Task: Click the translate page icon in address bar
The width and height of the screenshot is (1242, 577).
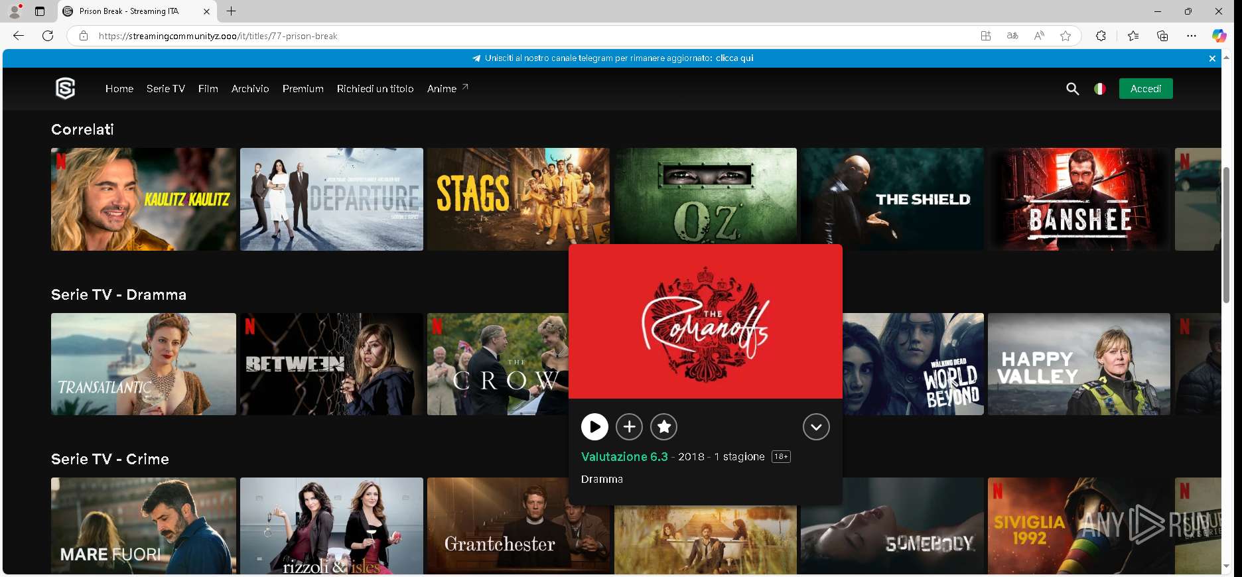Action: pos(1012,36)
